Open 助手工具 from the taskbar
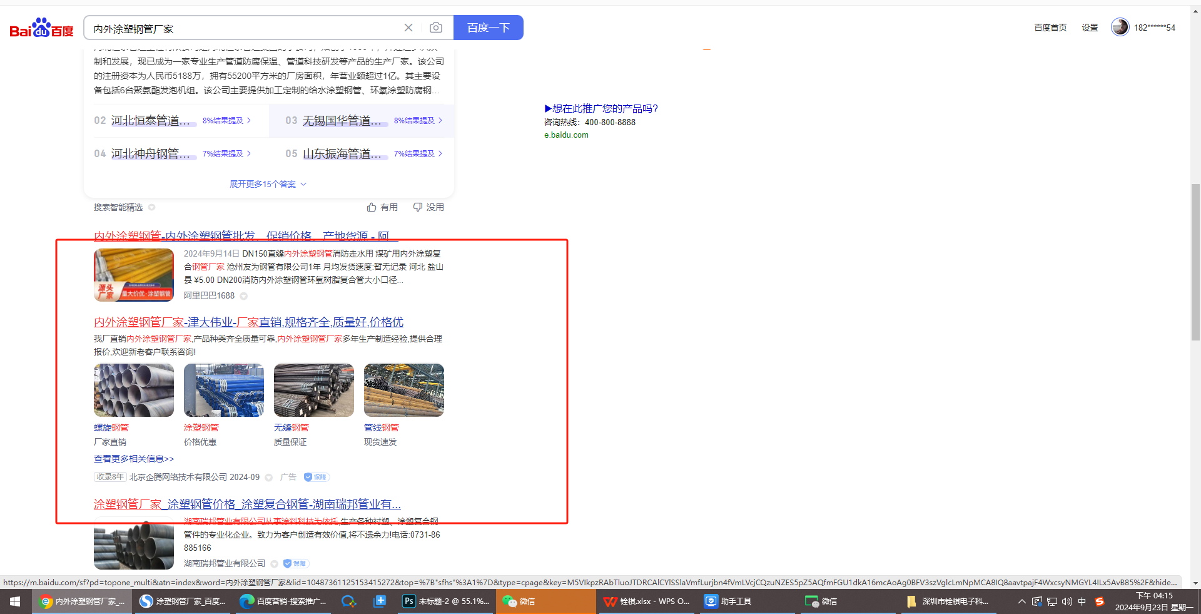1201x614 pixels. point(746,601)
